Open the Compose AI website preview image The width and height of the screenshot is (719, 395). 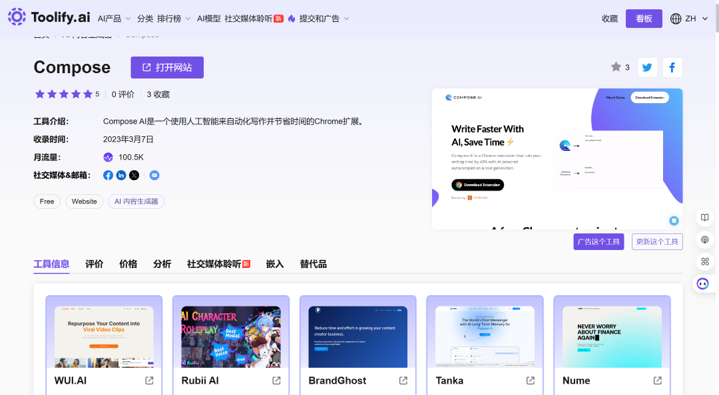(x=557, y=158)
